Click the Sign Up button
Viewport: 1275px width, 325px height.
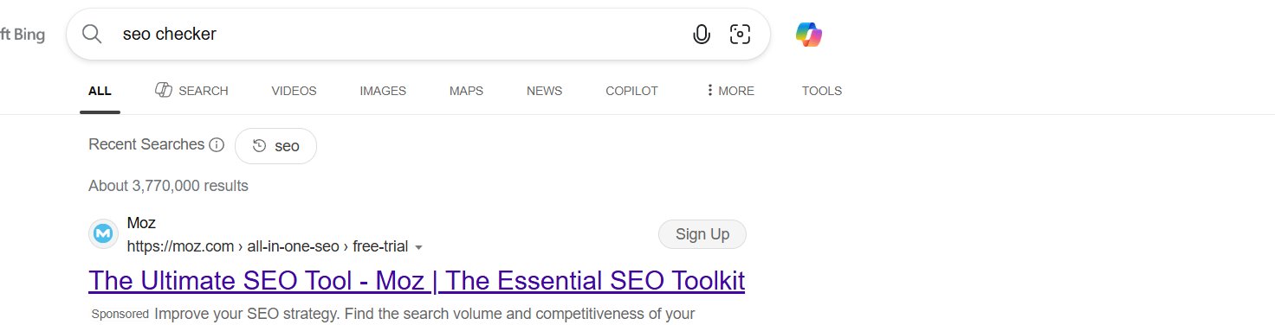[x=702, y=234]
